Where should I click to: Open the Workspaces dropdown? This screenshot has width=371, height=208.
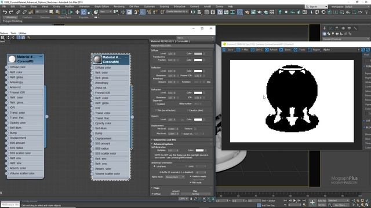tap(358, 6)
